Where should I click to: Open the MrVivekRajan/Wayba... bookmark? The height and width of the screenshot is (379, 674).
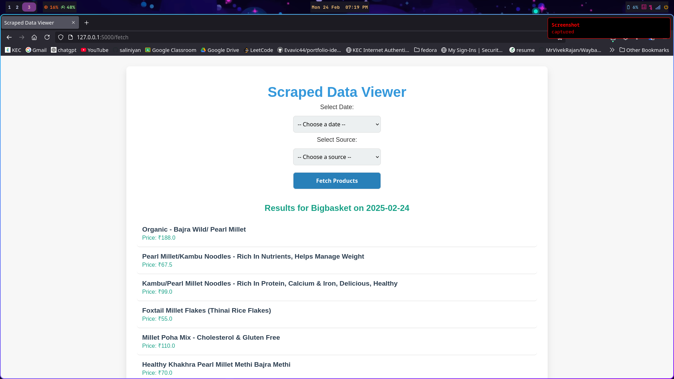pyautogui.click(x=570, y=50)
